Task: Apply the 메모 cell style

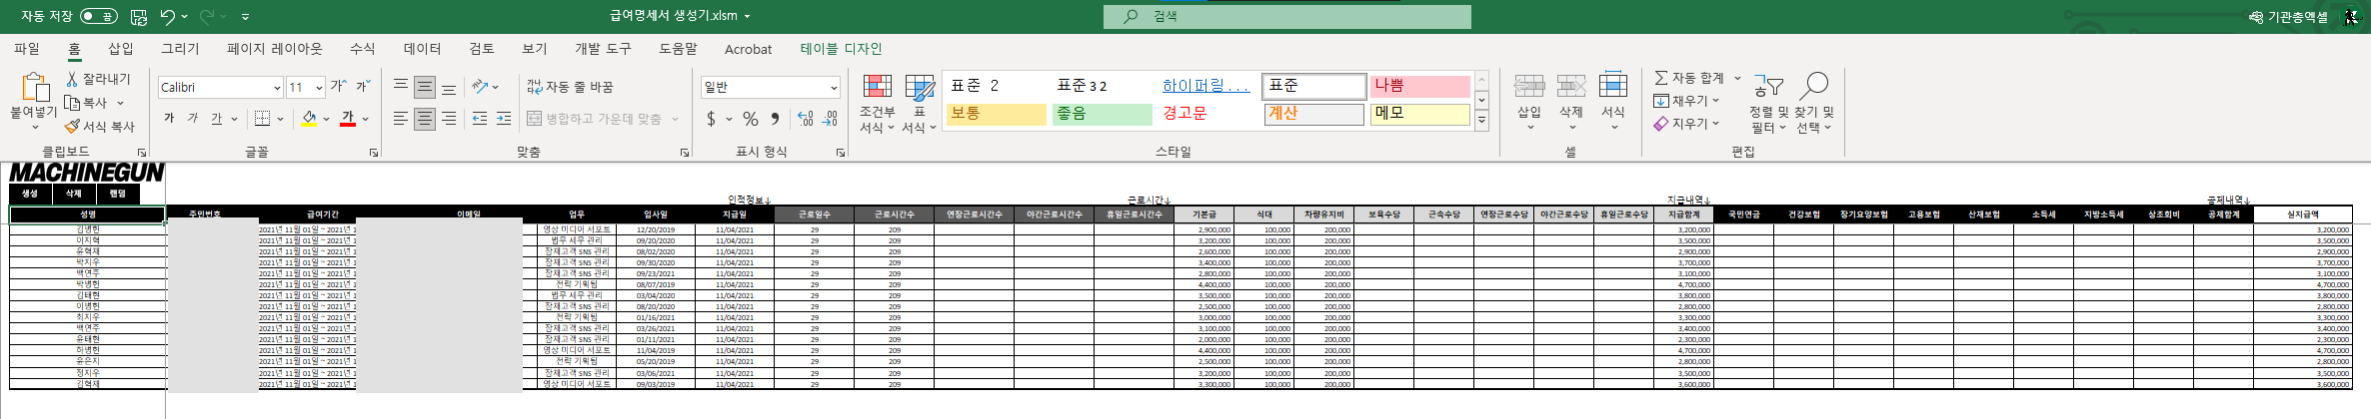Action: (x=1419, y=114)
